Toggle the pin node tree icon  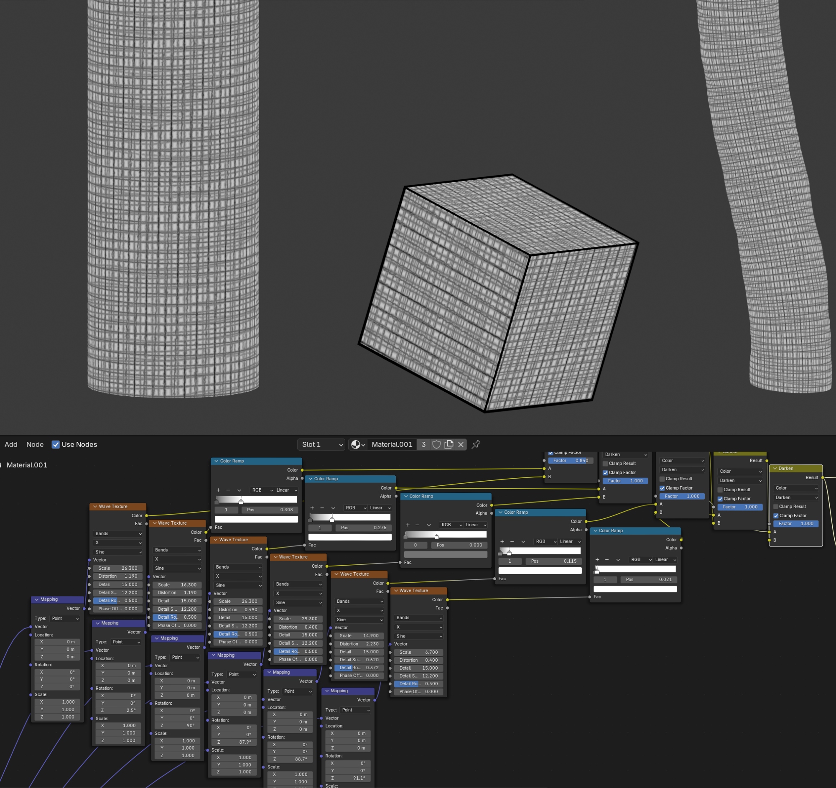click(476, 444)
